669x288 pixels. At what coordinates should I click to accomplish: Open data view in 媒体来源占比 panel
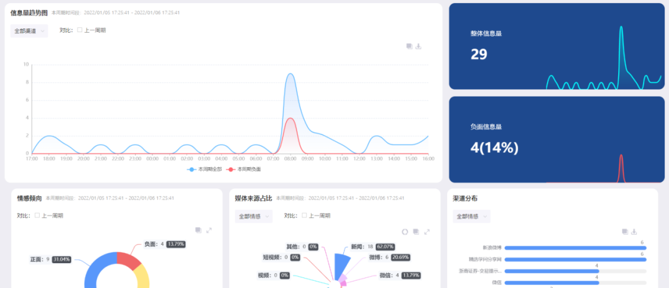(416, 232)
